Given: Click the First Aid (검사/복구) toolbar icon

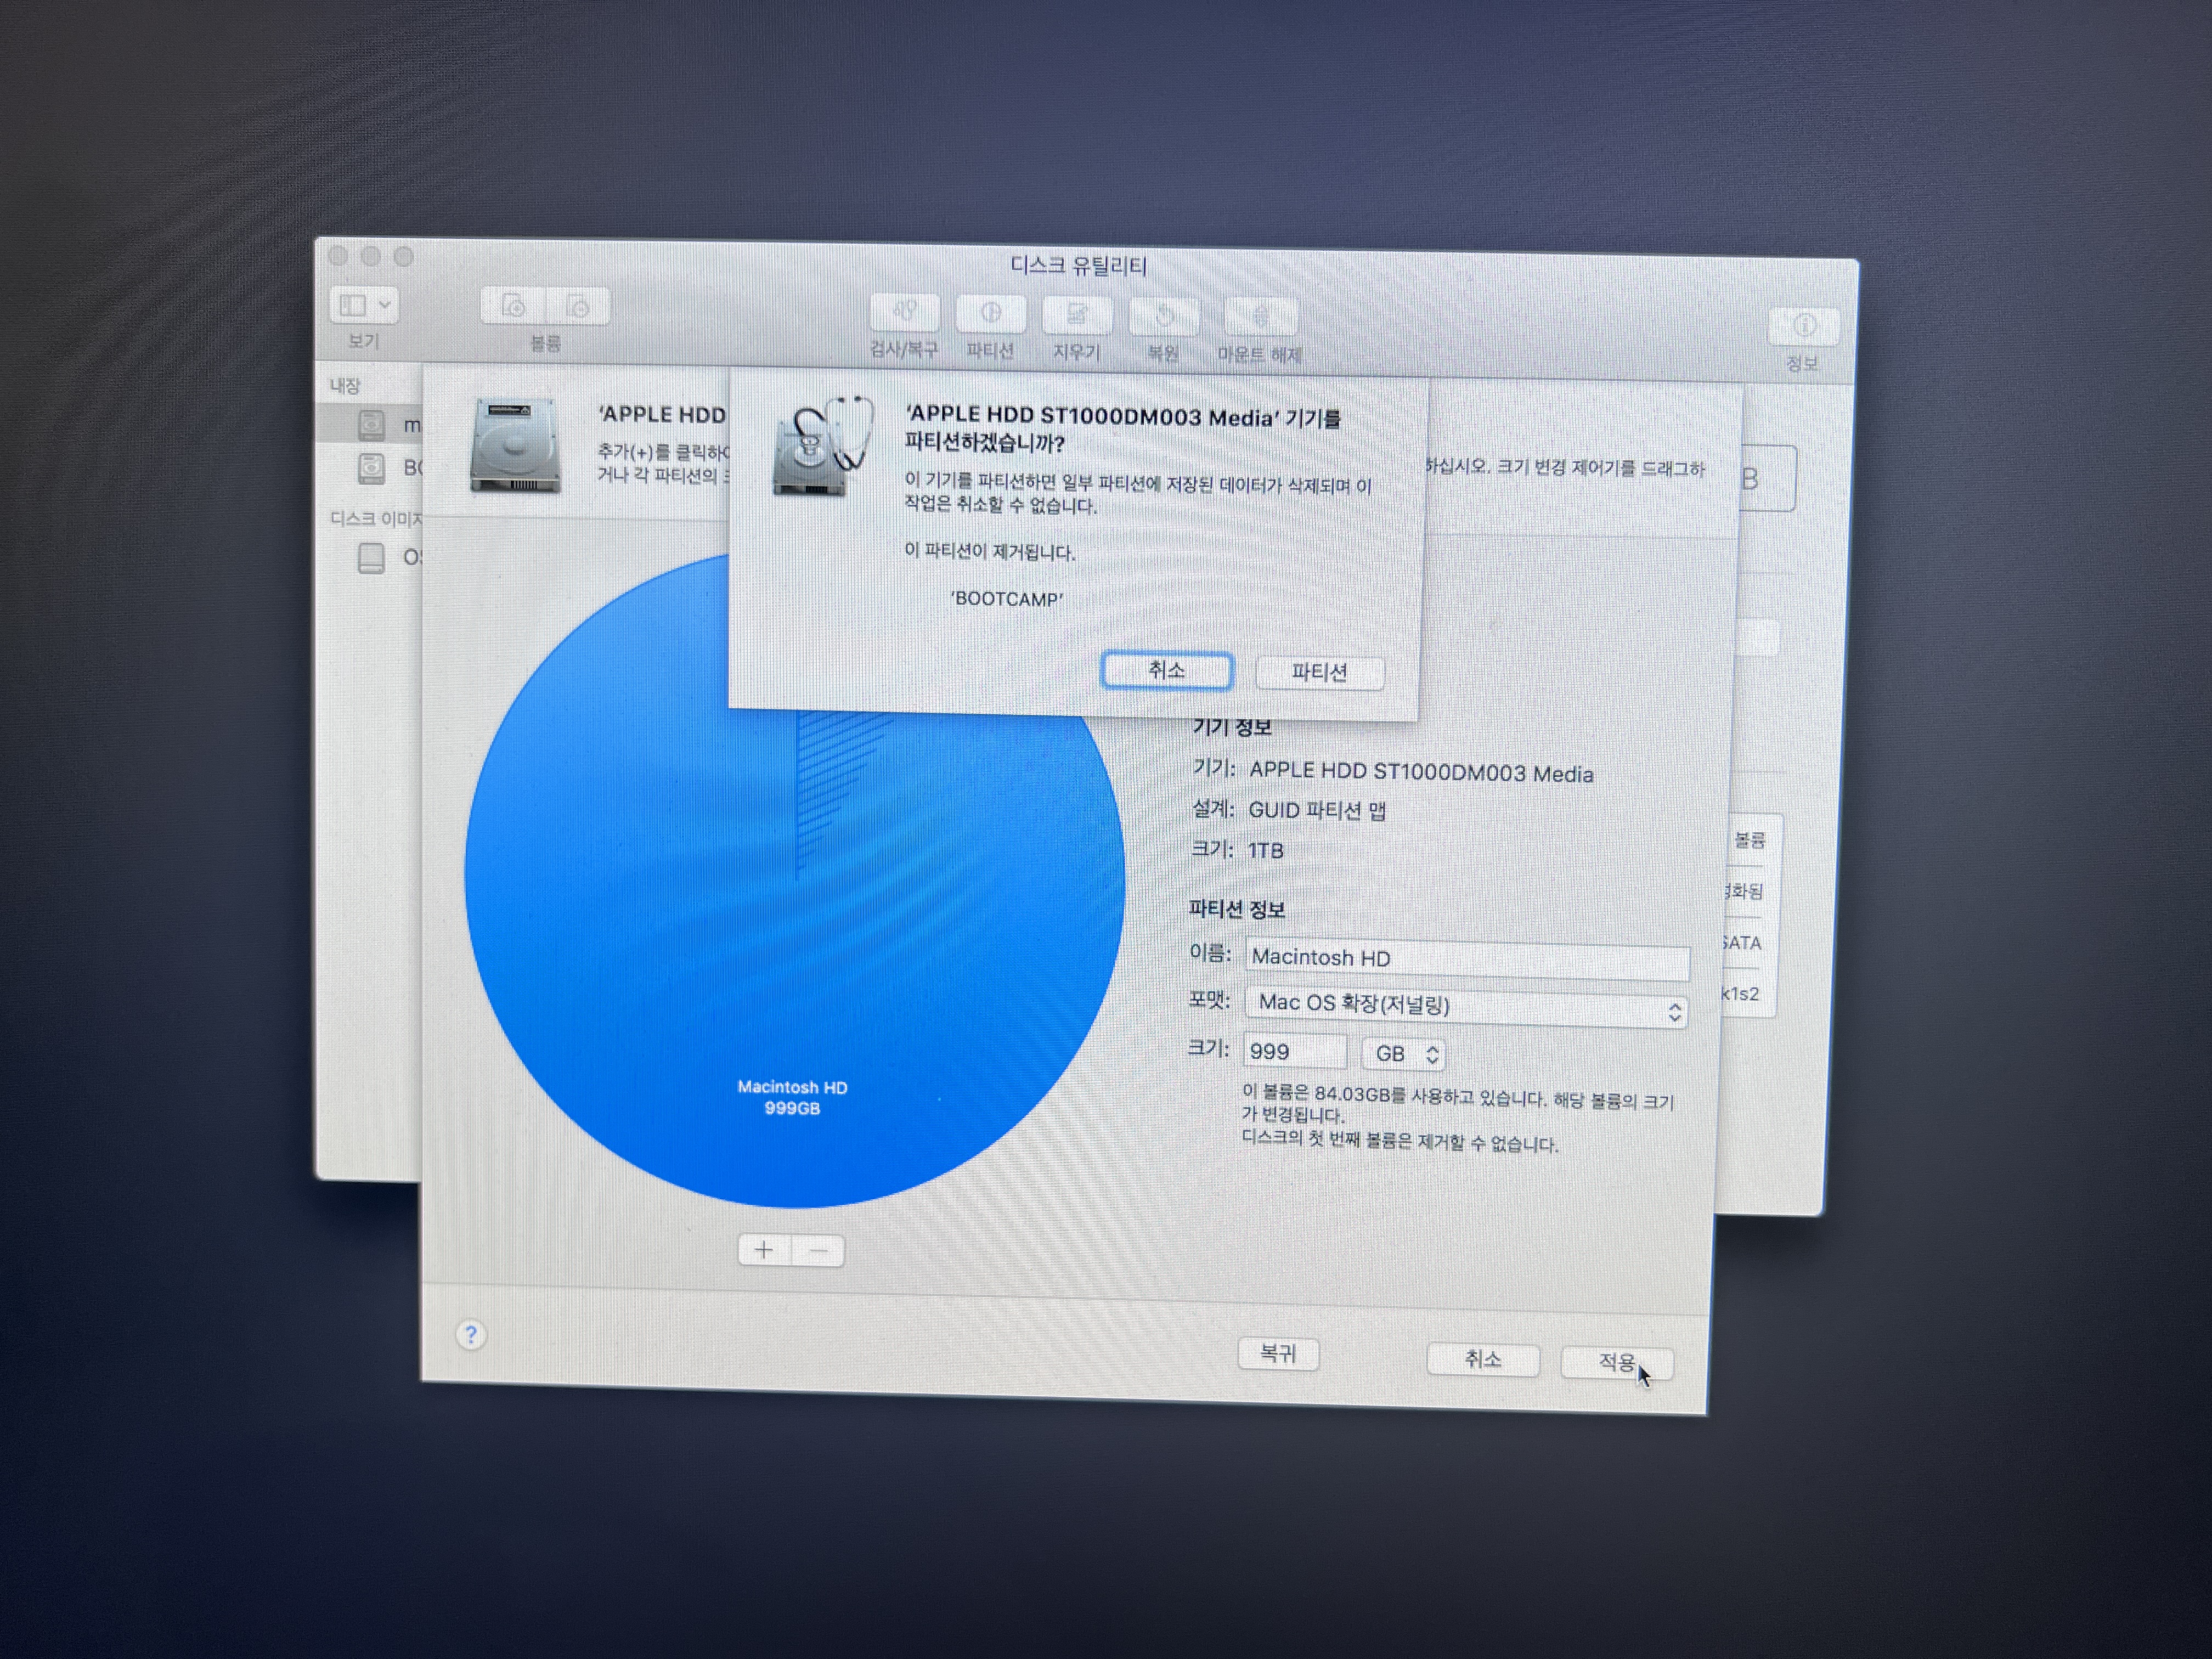Looking at the screenshot, I should pos(904,313).
